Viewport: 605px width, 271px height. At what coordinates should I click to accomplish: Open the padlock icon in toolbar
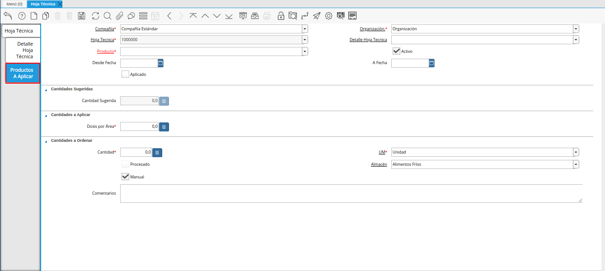pyautogui.click(x=281, y=16)
